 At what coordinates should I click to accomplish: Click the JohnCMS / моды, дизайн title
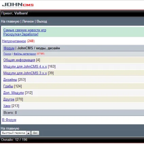click(39, 48)
